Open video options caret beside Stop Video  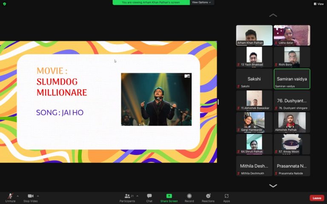coord(38,196)
